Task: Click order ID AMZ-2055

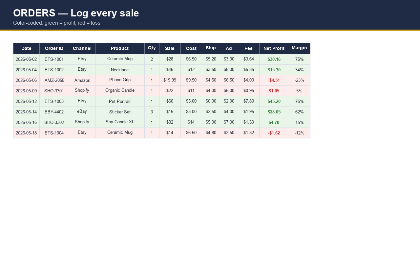Action: tap(54, 81)
